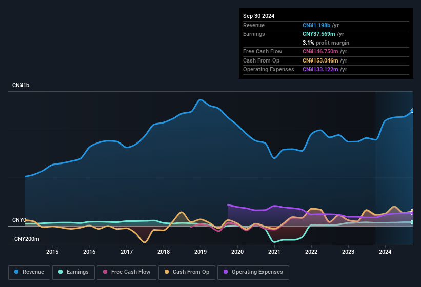
Task: Click the 2024 x-axis label
Action: pos(385,252)
